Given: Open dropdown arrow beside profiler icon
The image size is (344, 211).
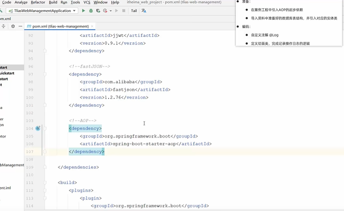Looking at the screenshot, I should tap(111, 11).
